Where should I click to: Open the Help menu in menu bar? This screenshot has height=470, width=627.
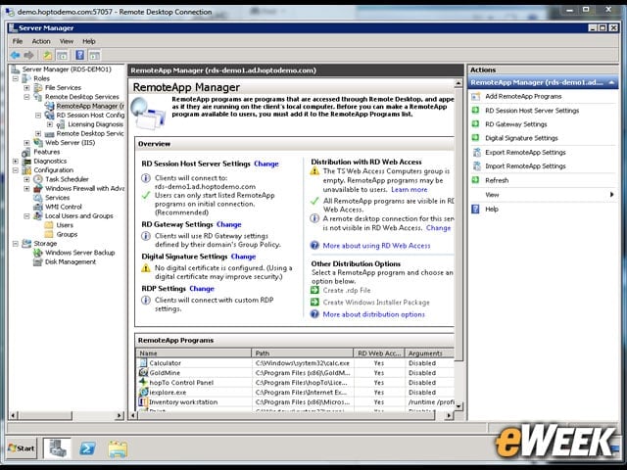click(89, 41)
